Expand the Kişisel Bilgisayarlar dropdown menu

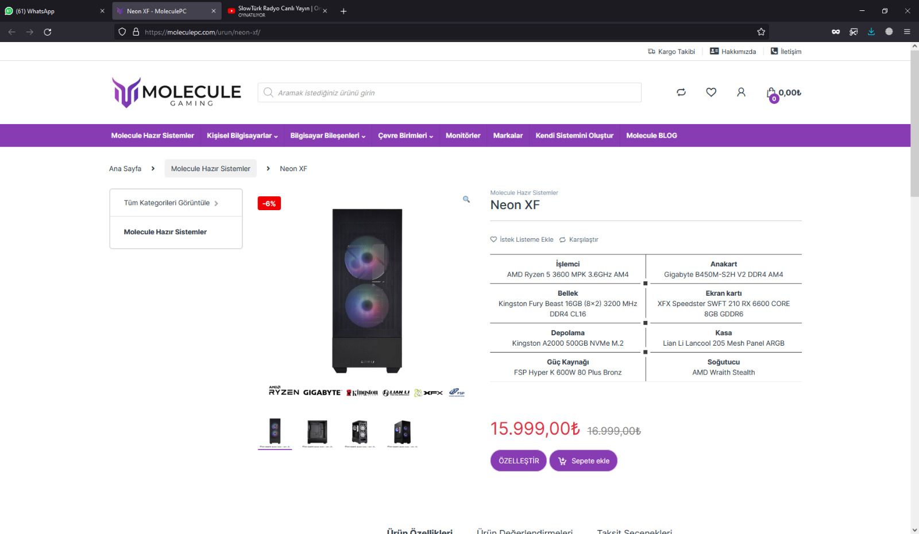pyautogui.click(x=242, y=136)
